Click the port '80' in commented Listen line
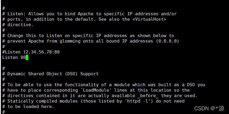Viewport: 229px width, 114px height. click(57, 52)
